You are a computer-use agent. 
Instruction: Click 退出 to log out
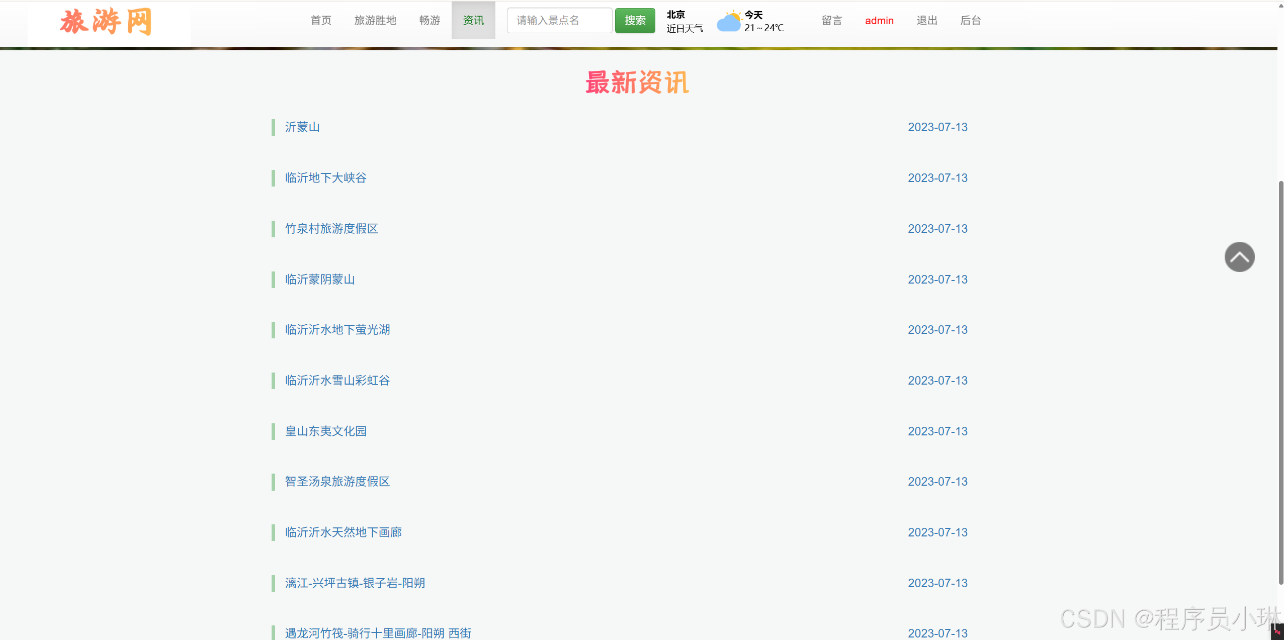point(926,20)
